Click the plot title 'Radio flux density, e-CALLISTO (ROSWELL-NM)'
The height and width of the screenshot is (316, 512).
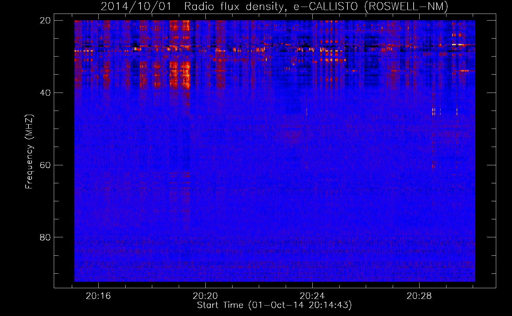316,6
